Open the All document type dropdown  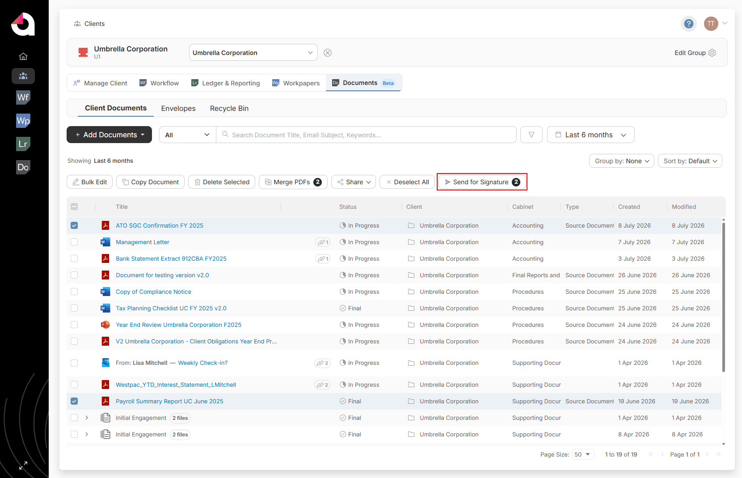188,135
